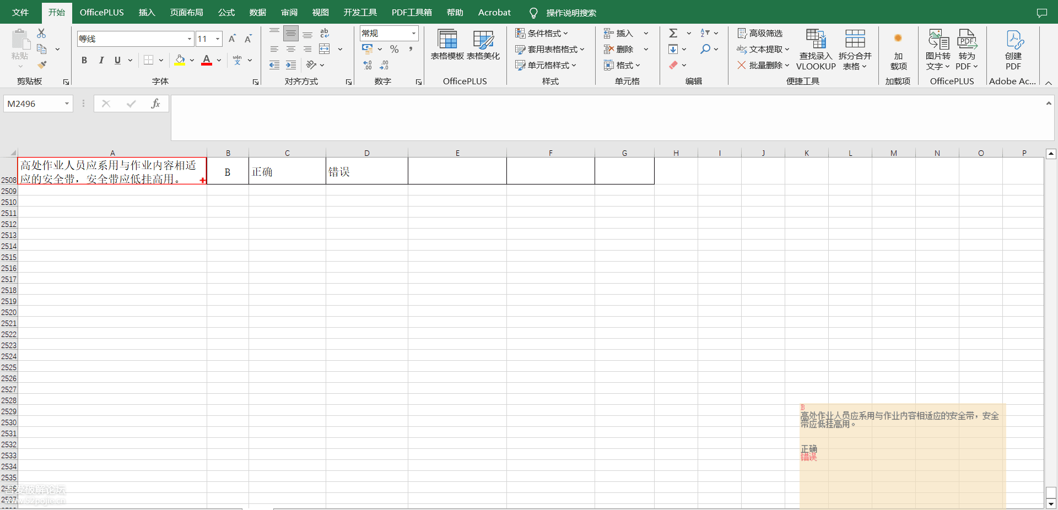
Task: Open the font size dropdown showing 11
Action: click(218, 39)
